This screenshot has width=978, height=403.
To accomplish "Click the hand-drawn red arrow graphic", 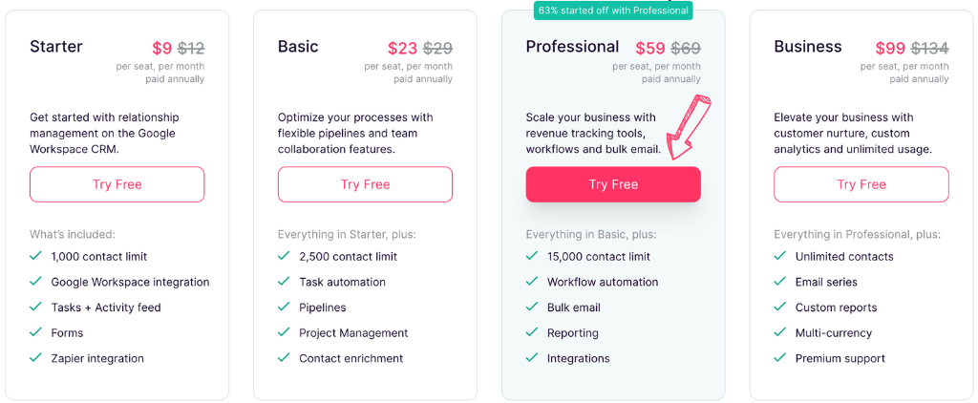I will tap(690, 127).
